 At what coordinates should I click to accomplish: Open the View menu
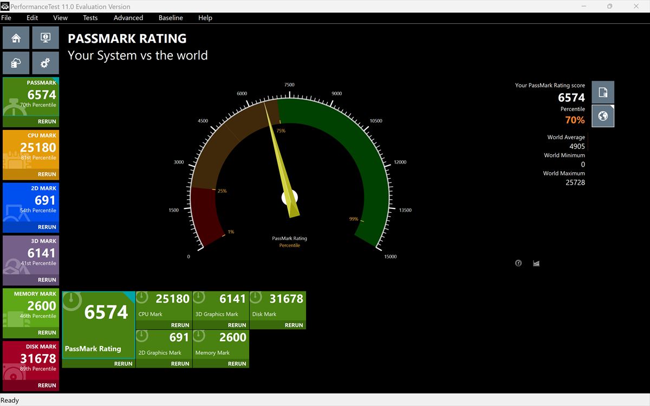click(x=60, y=18)
